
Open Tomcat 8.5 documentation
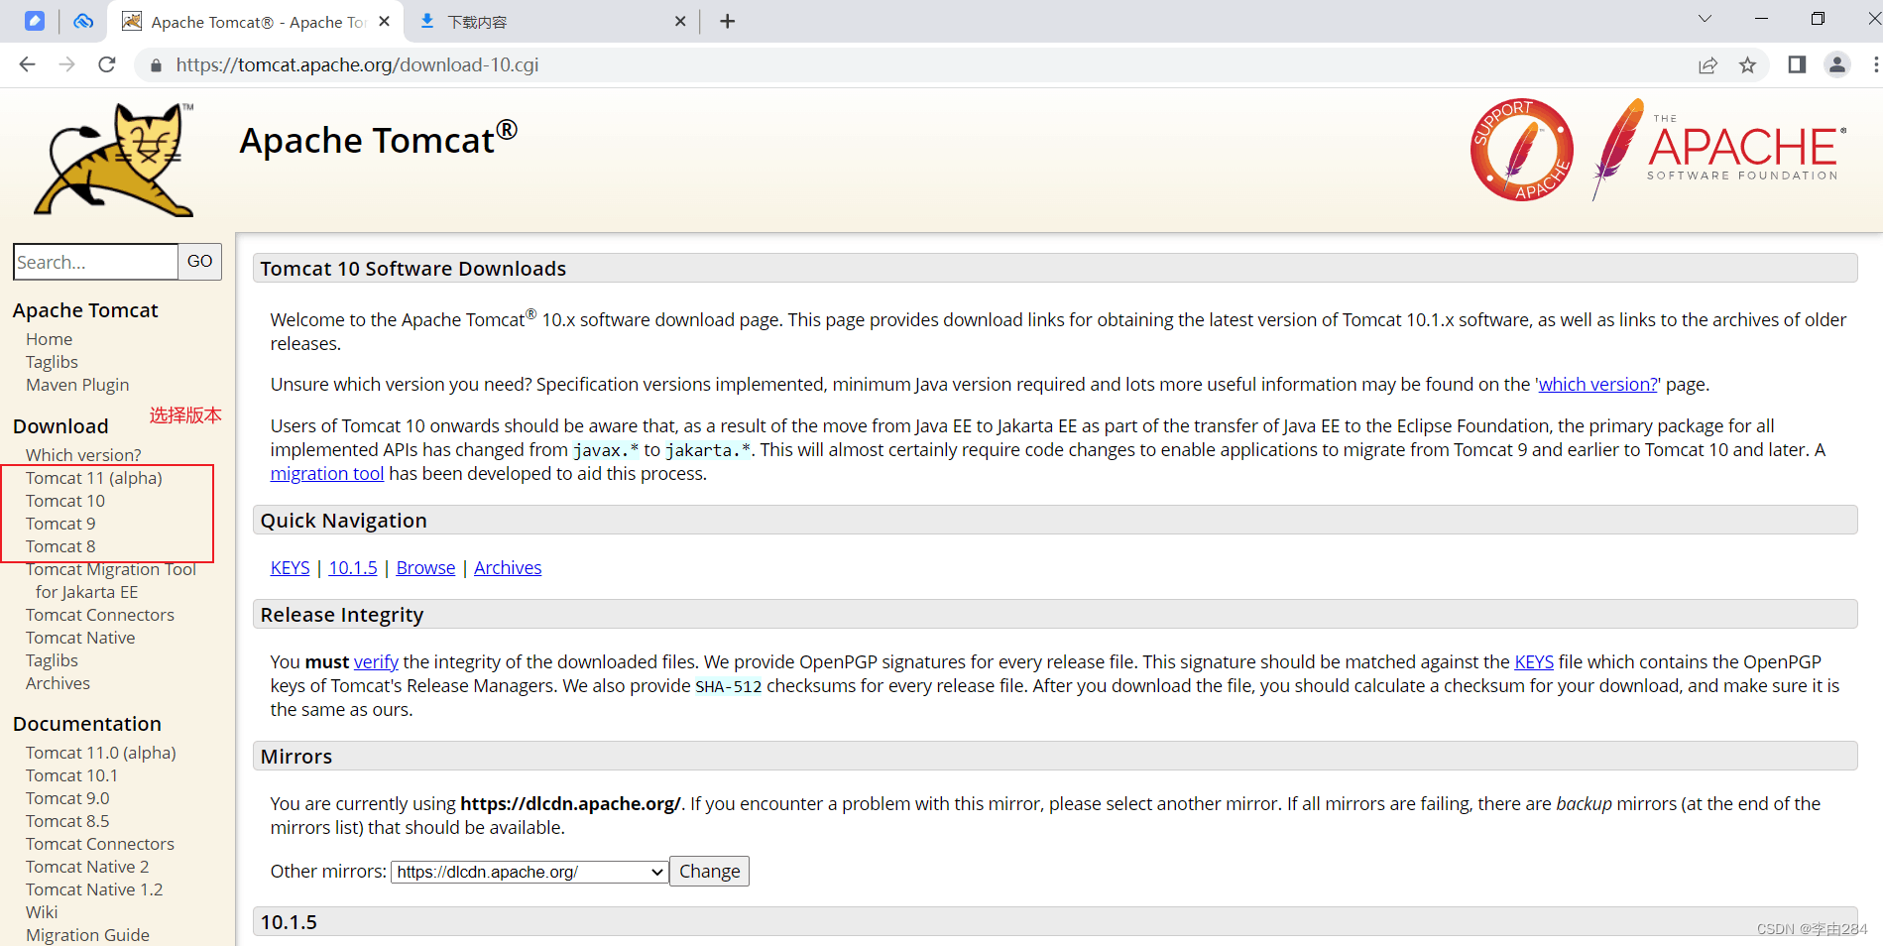point(67,821)
